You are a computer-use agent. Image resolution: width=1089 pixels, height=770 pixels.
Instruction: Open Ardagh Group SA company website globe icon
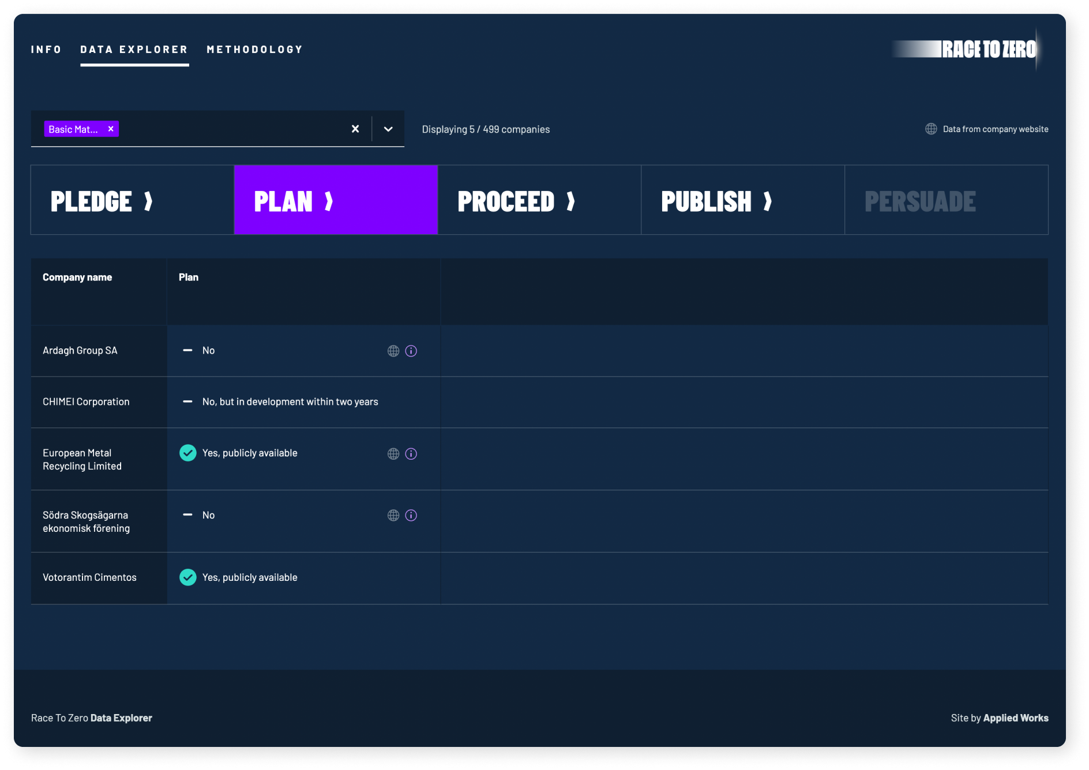[394, 350]
